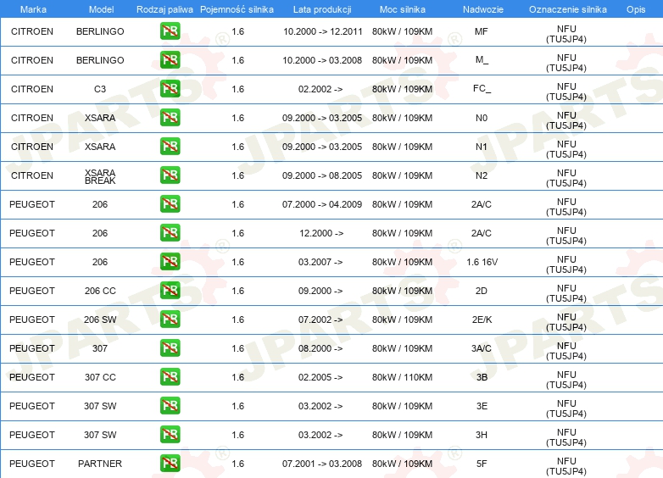The height and width of the screenshot is (478, 663).
Task: Select the PARTNER model cell
Action: tap(100, 464)
